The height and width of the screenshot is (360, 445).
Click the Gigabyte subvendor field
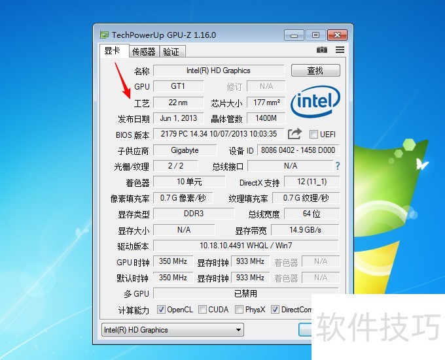185,150
